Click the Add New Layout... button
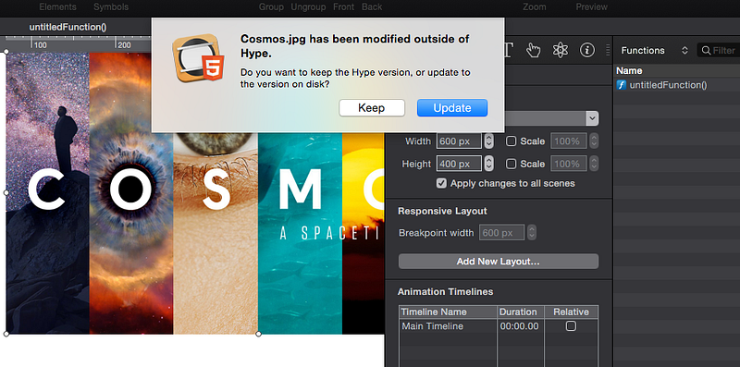The width and height of the screenshot is (740, 367). click(x=499, y=262)
